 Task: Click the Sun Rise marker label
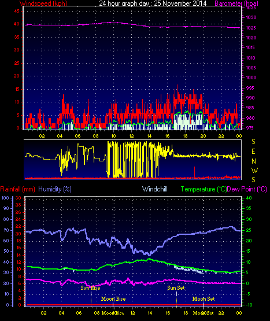[90, 288]
